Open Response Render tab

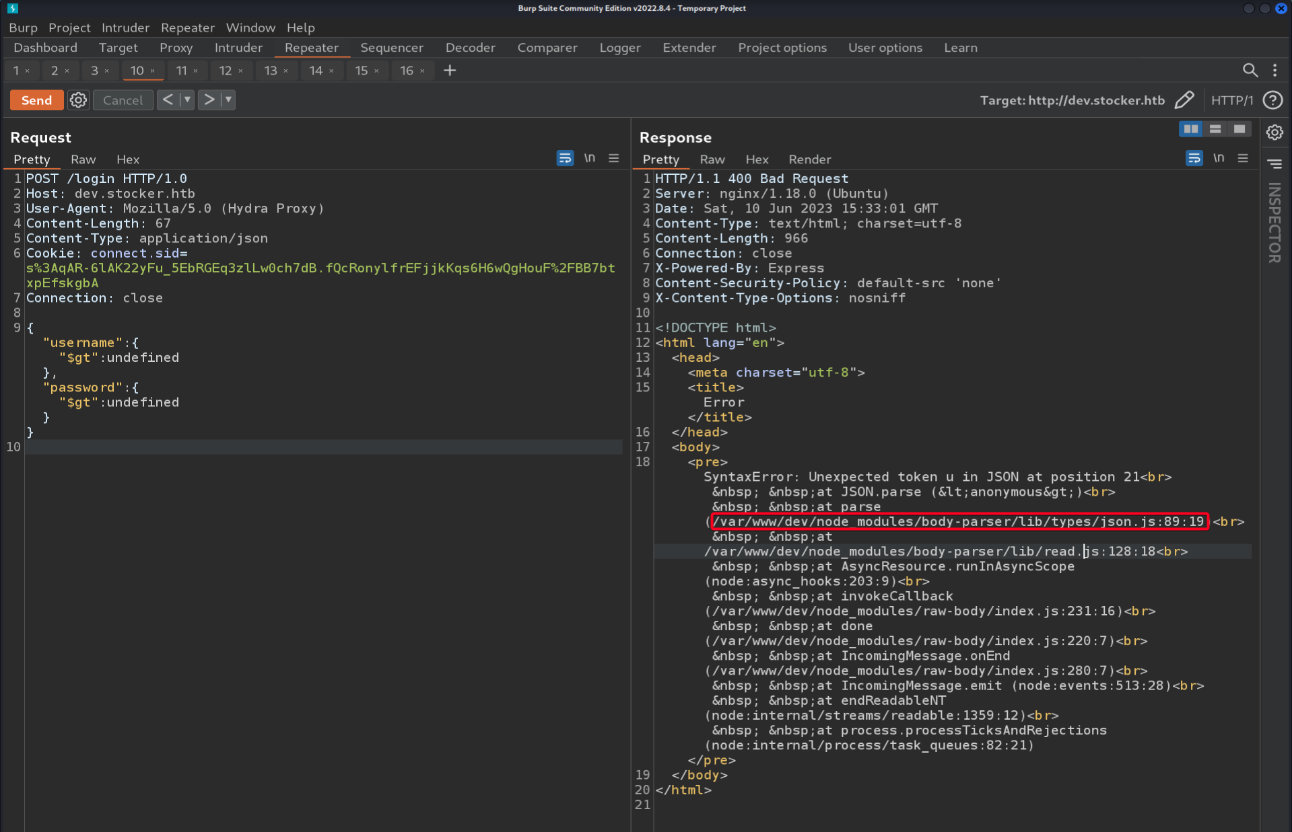point(809,159)
